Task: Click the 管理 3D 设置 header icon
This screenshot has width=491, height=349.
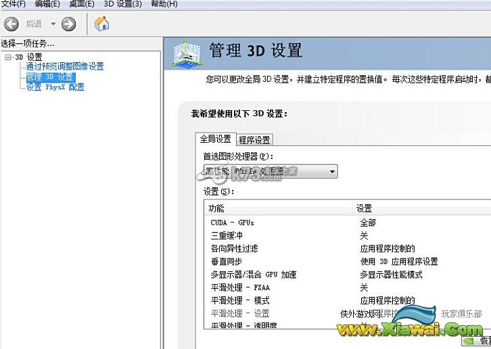Action: coord(187,53)
